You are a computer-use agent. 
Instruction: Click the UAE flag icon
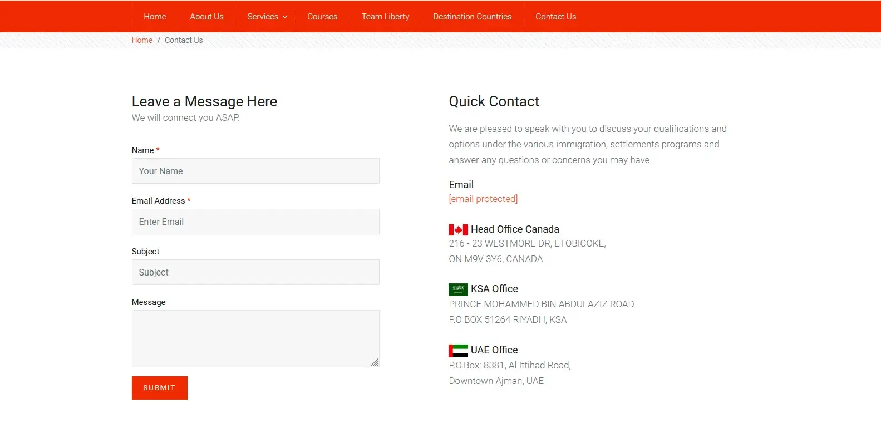pos(458,351)
